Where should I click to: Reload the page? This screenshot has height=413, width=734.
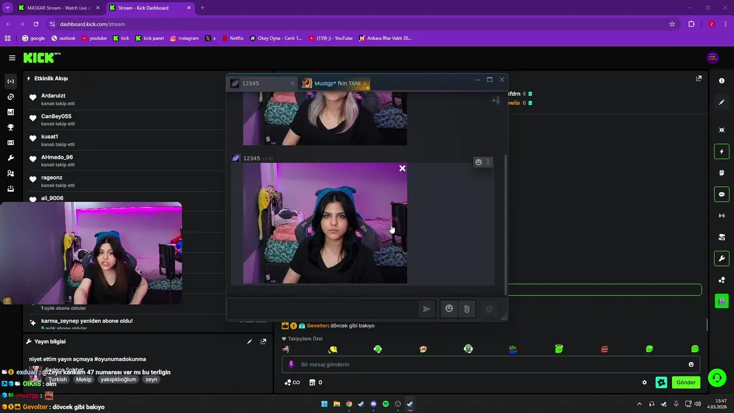36,24
